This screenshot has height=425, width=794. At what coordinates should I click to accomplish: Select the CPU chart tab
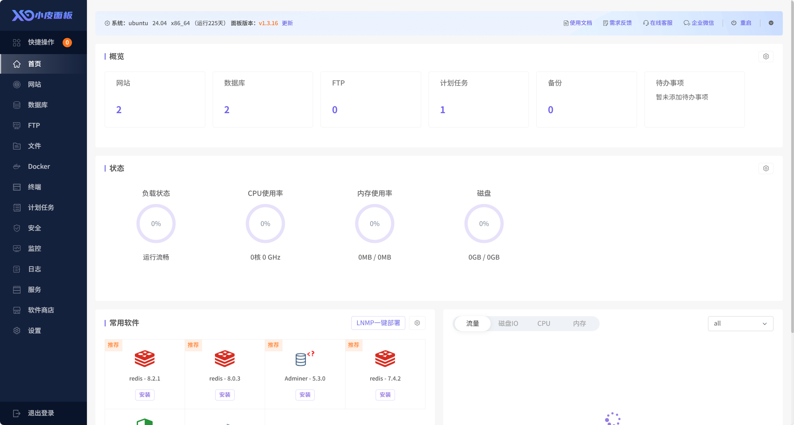[544, 323]
